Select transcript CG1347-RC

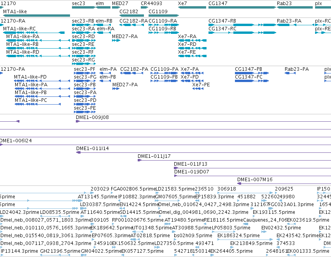click(222, 29)
